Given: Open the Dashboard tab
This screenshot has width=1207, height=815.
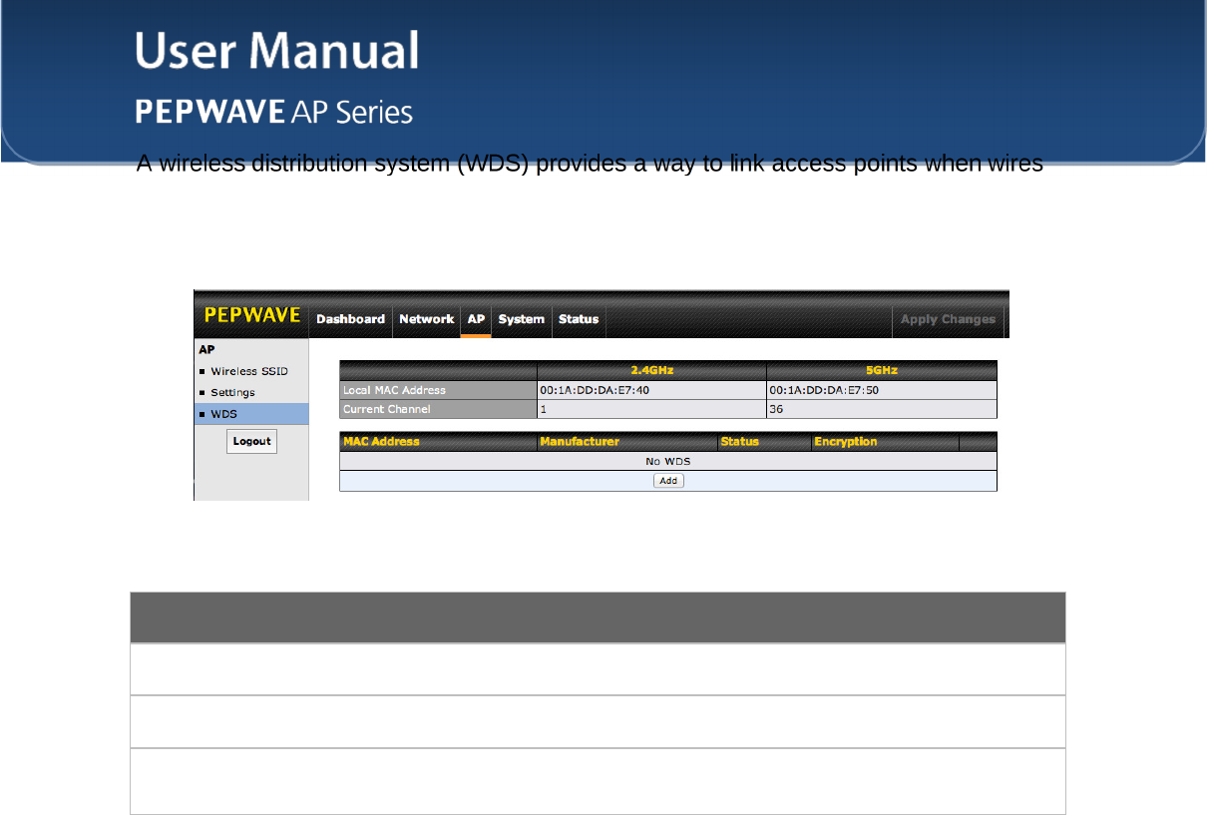Looking at the screenshot, I should pos(350,319).
